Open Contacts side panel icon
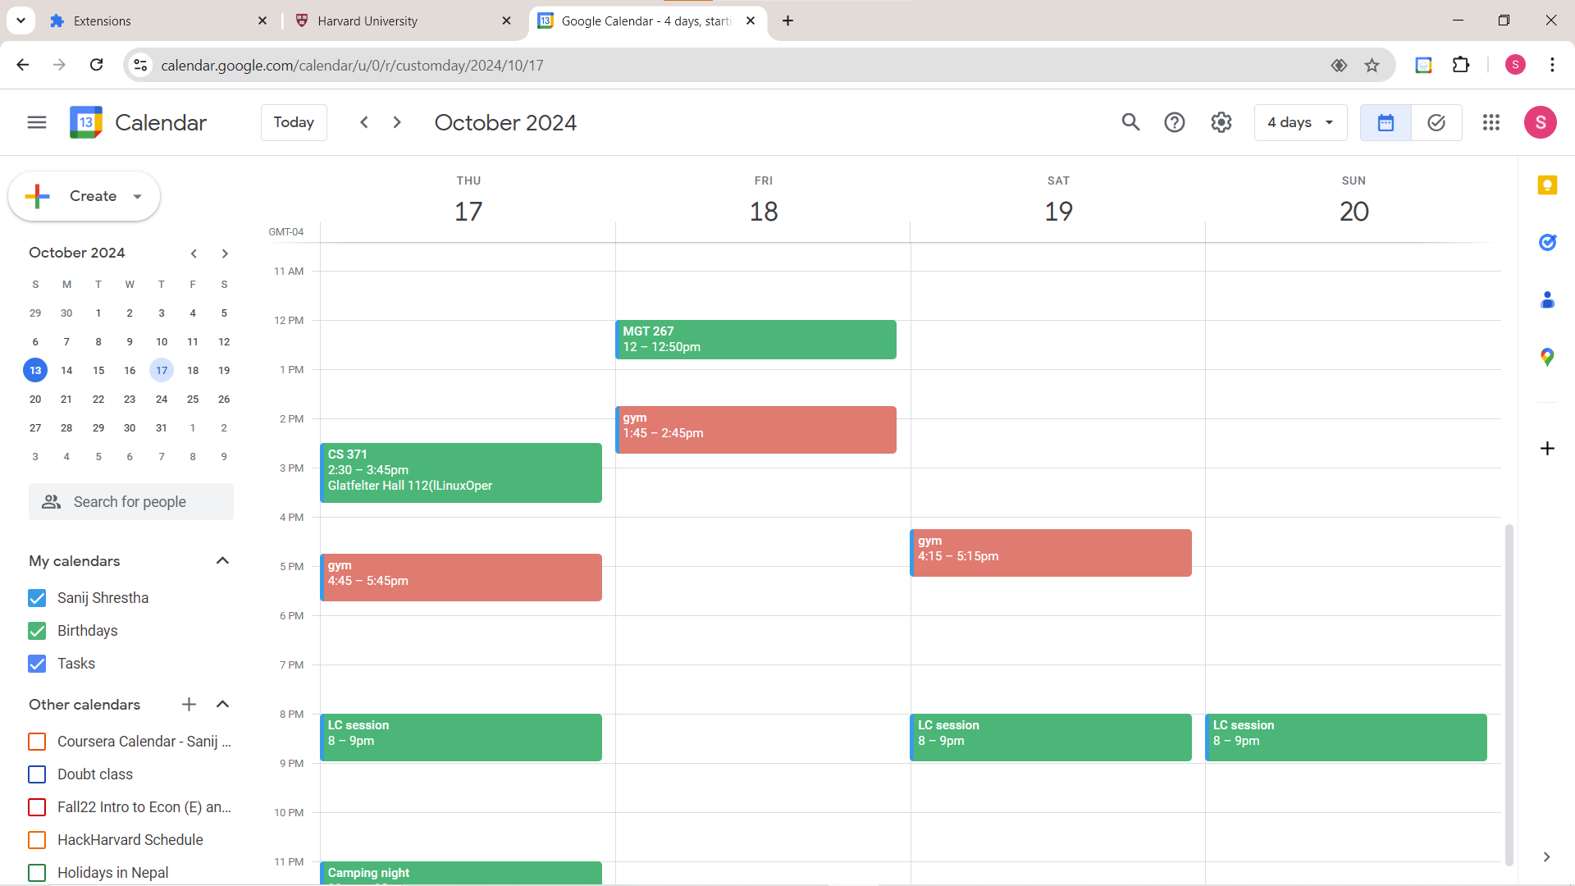The height and width of the screenshot is (886, 1575). 1547,299
